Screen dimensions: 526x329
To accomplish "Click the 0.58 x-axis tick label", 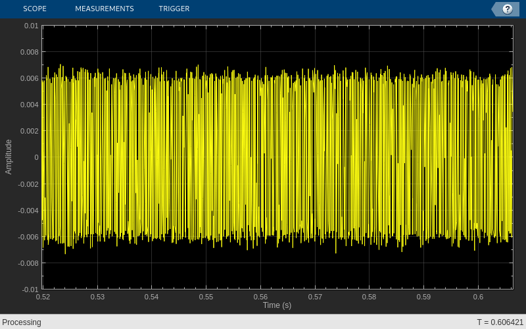I will click(370, 297).
